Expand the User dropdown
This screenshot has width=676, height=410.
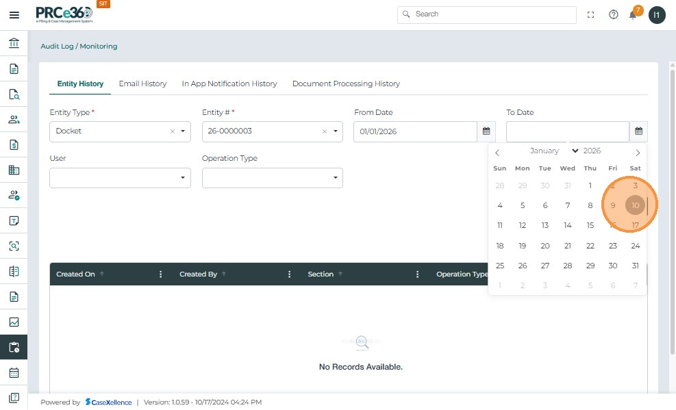[x=183, y=178]
